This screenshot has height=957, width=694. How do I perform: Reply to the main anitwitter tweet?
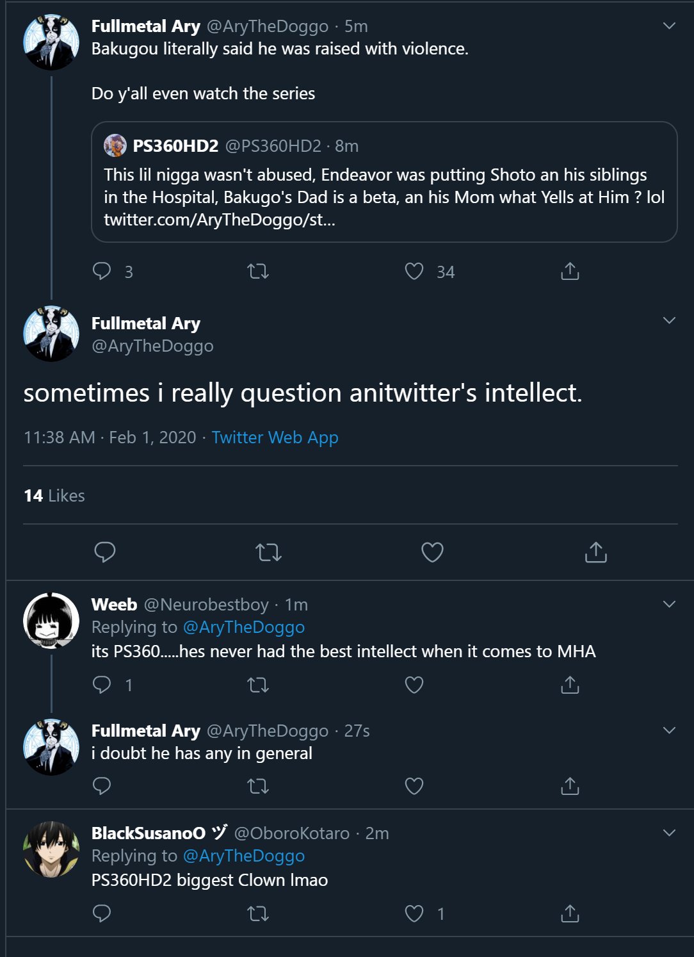point(105,552)
